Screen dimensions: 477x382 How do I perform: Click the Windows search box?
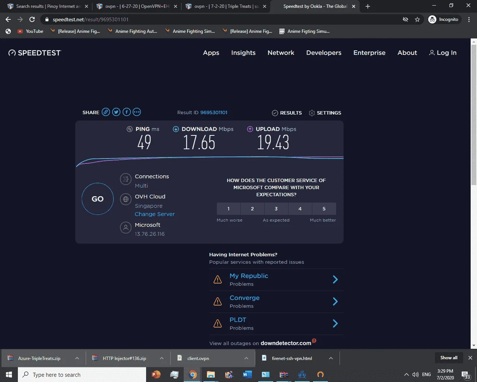tap(82, 375)
